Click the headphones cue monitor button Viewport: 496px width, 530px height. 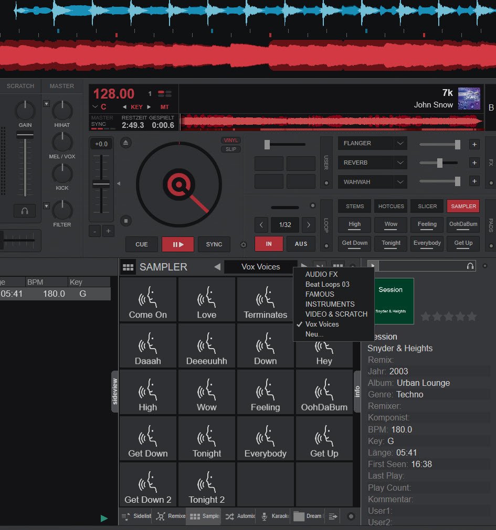(x=25, y=211)
